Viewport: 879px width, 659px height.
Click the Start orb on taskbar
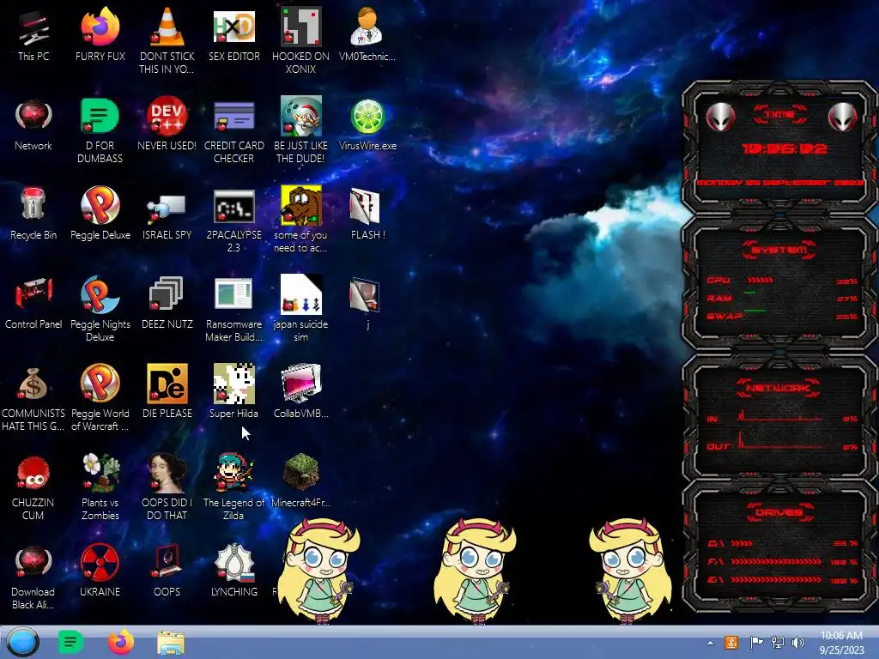pos(22,642)
